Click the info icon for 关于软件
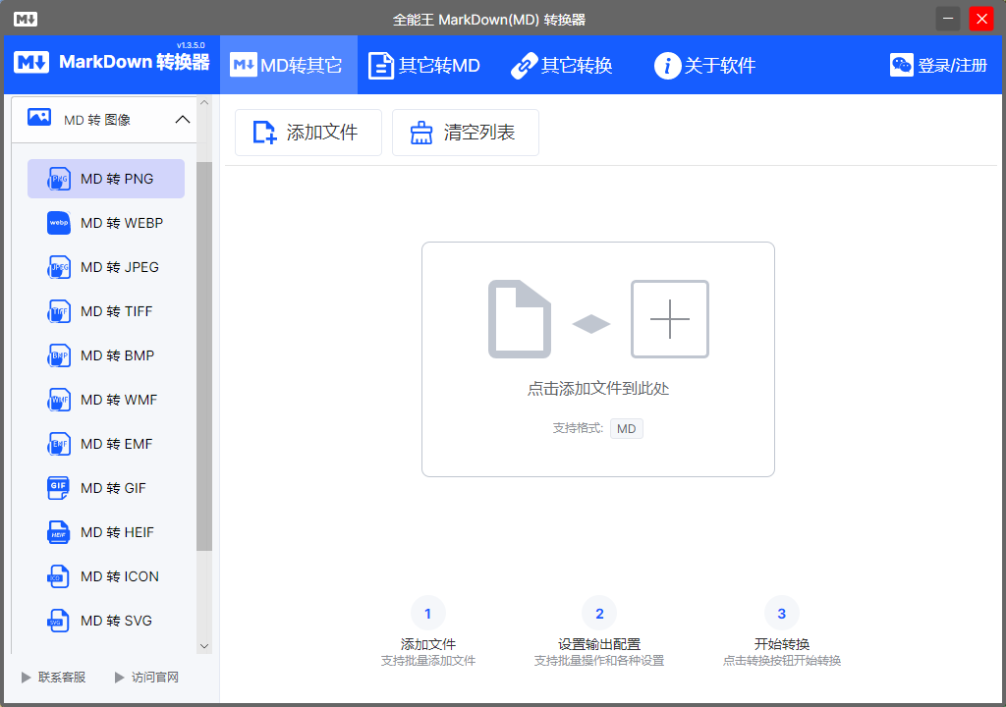The width and height of the screenshot is (1006, 707). tap(667, 66)
